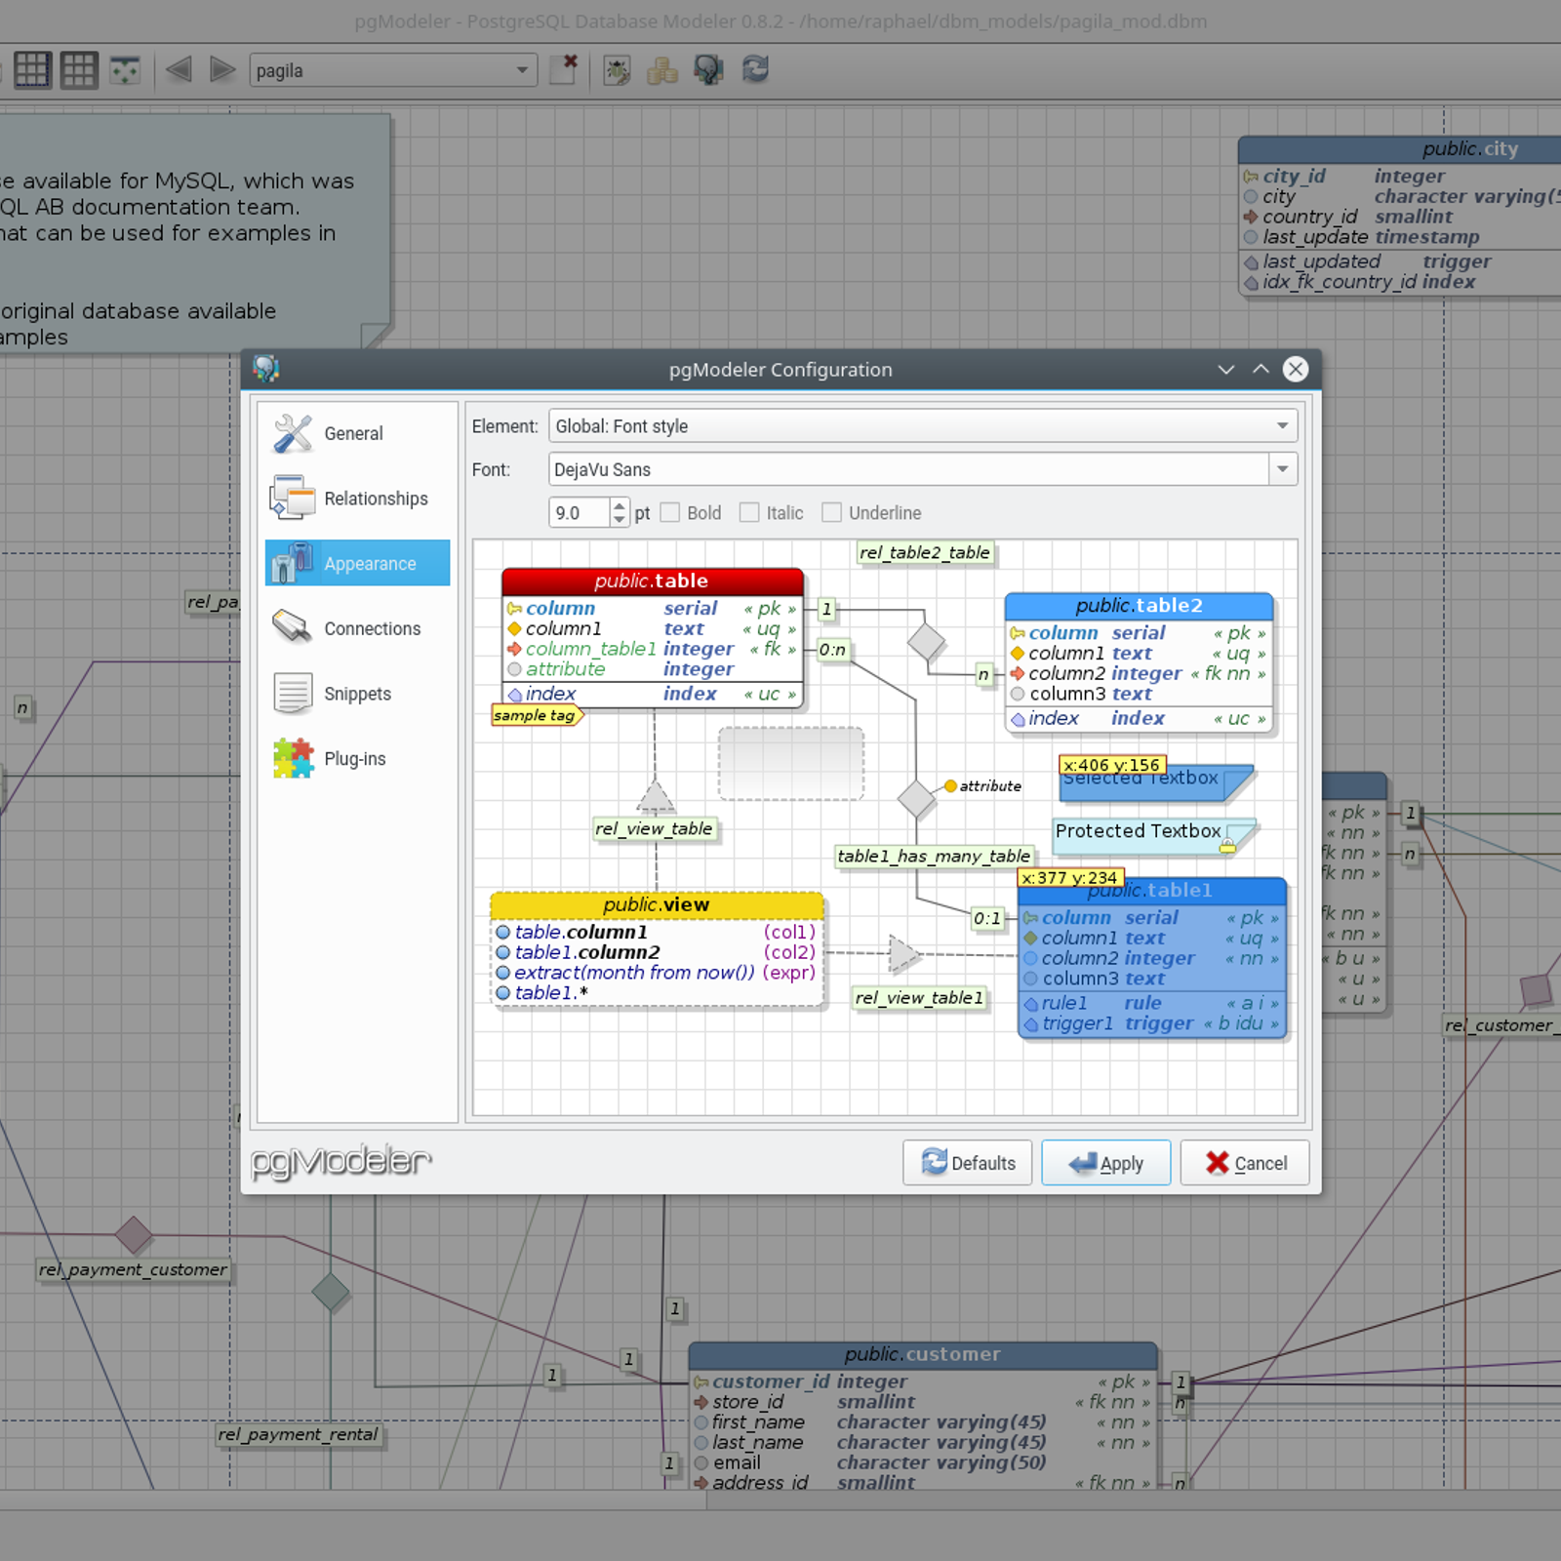This screenshot has width=1561, height=1561.
Task: Click public.view yellow header in preview
Action: [657, 905]
